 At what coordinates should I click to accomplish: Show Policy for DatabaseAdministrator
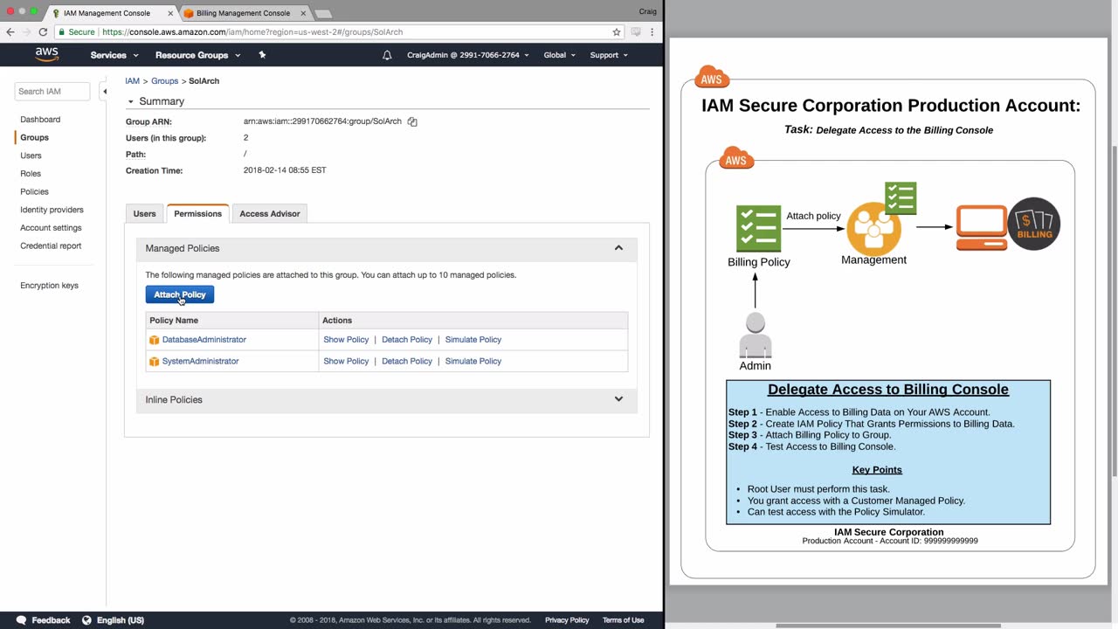(x=346, y=340)
